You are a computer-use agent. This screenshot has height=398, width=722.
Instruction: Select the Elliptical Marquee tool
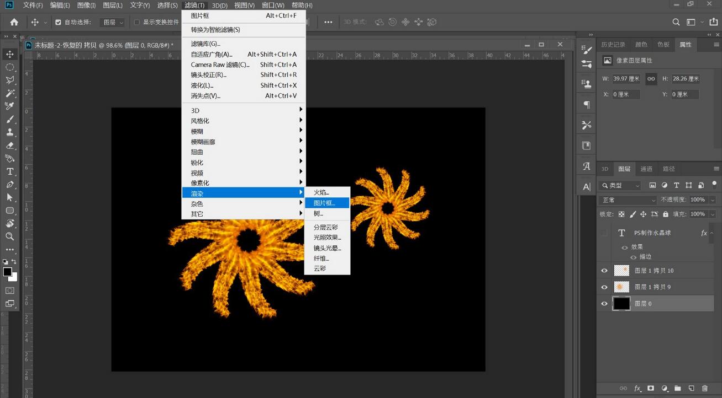coord(10,67)
